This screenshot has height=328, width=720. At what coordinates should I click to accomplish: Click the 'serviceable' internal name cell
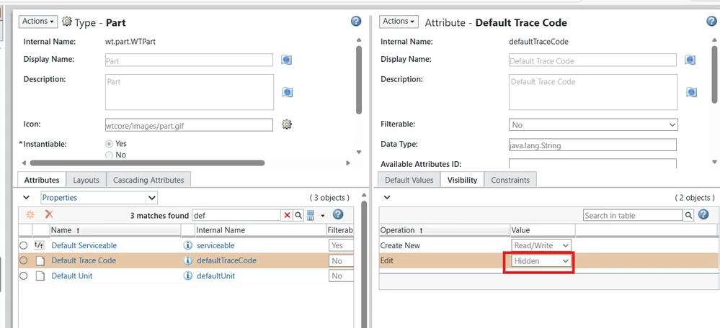215,245
